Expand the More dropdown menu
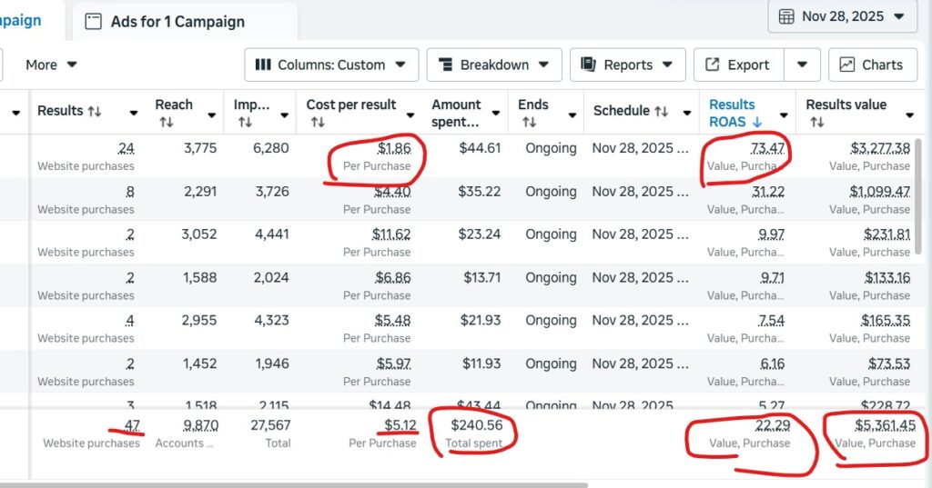This screenshot has height=488, width=932. (51, 65)
